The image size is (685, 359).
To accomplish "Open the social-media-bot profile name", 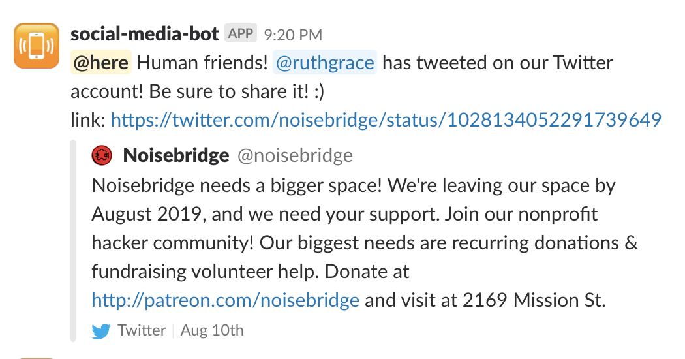I will pos(144,33).
